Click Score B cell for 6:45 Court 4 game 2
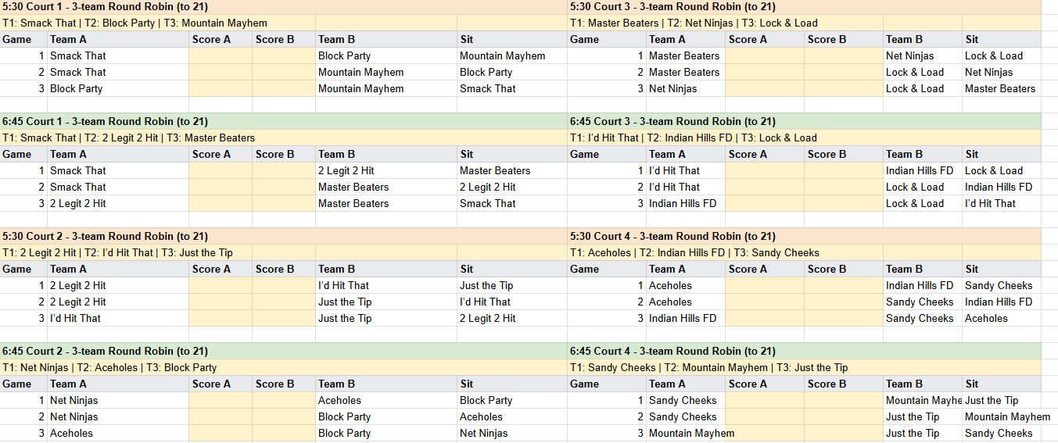1058x443 pixels. 843,416
